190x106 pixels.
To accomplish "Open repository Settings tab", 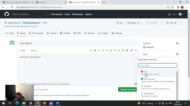I will pos(117,33).
